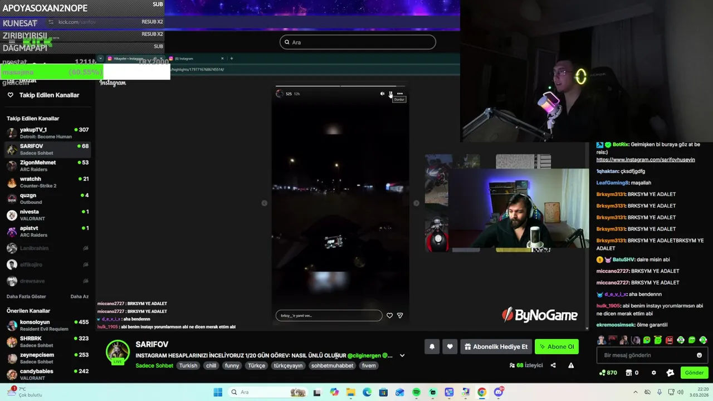Image resolution: width=713 pixels, height=401 pixels.
Task: Click the channel points 870 icon
Action: [608, 373]
